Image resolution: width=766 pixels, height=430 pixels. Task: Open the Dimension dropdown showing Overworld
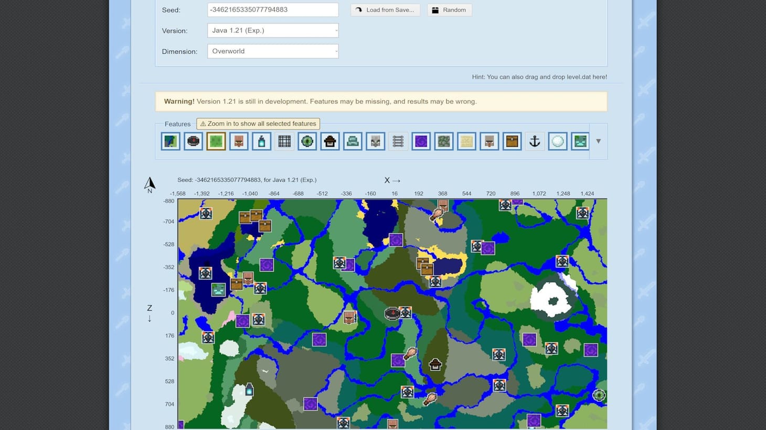click(272, 51)
